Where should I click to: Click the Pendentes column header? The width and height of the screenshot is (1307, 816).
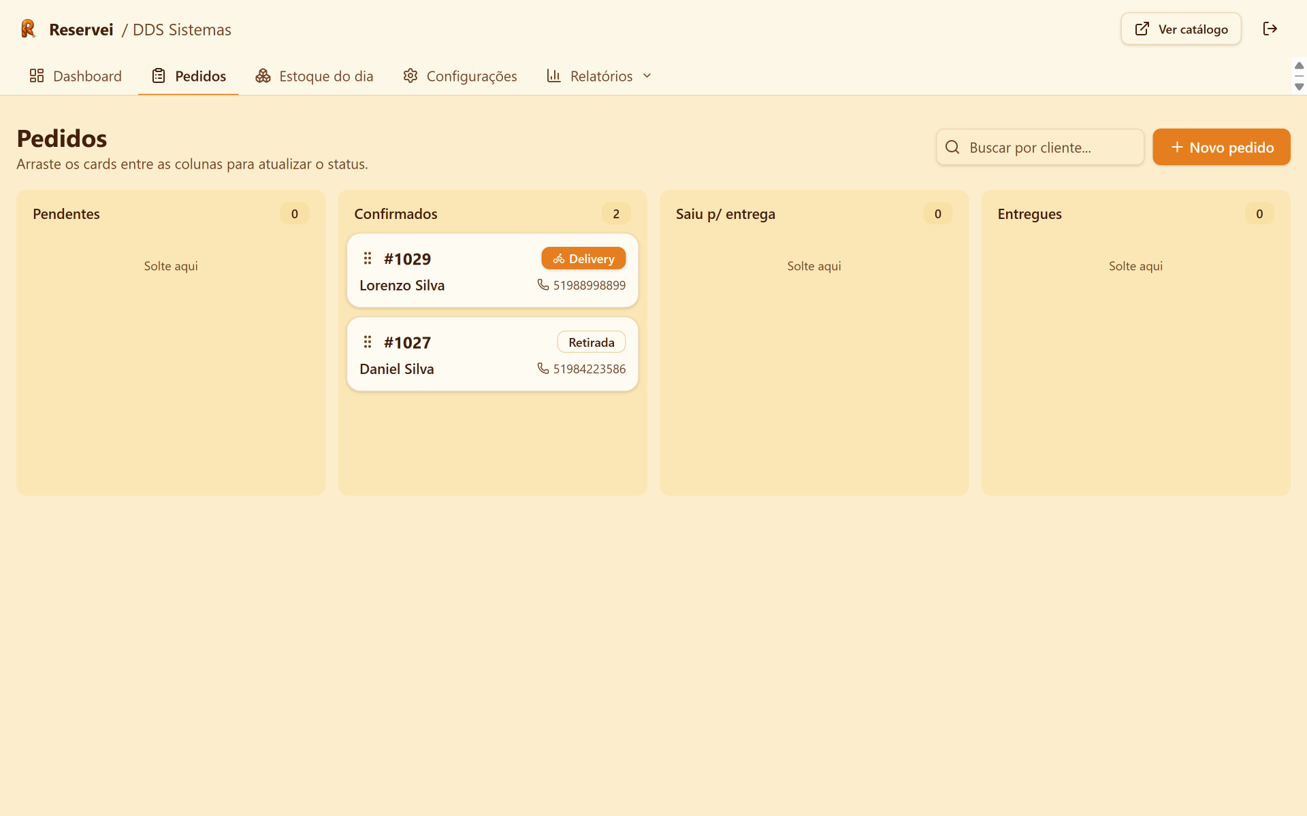(x=66, y=214)
